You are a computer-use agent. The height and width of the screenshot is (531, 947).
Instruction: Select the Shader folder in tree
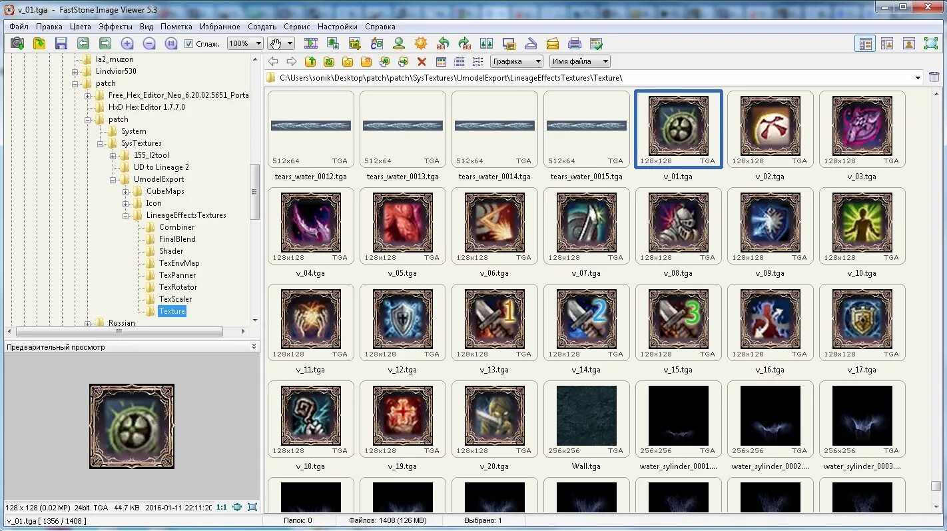pyautogui.click(x=171, y=251)
